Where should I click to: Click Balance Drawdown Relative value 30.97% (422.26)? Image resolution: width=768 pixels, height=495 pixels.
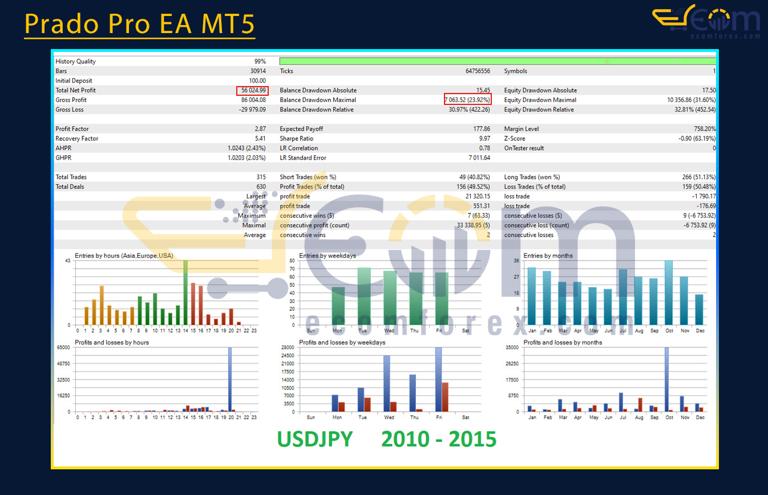pos(470,109)
